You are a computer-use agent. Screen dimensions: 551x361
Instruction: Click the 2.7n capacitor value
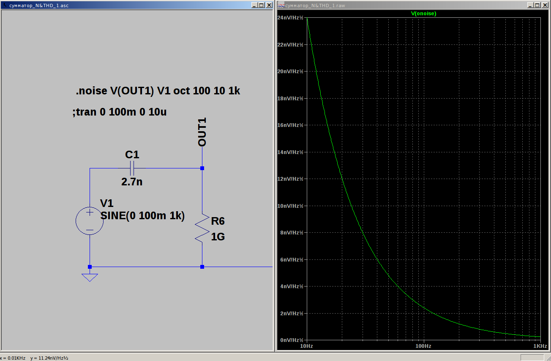click(x=132, y=182)
